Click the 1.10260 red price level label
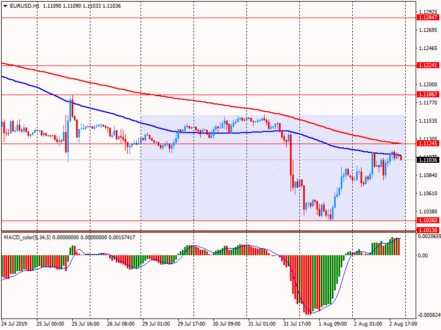441x330 pixels. pos(428,221)
